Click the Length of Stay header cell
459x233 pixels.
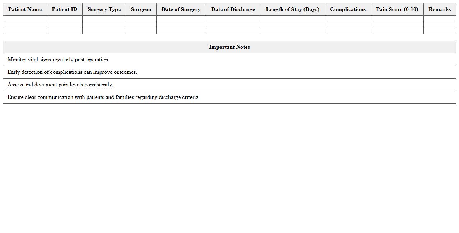[292, 9]
